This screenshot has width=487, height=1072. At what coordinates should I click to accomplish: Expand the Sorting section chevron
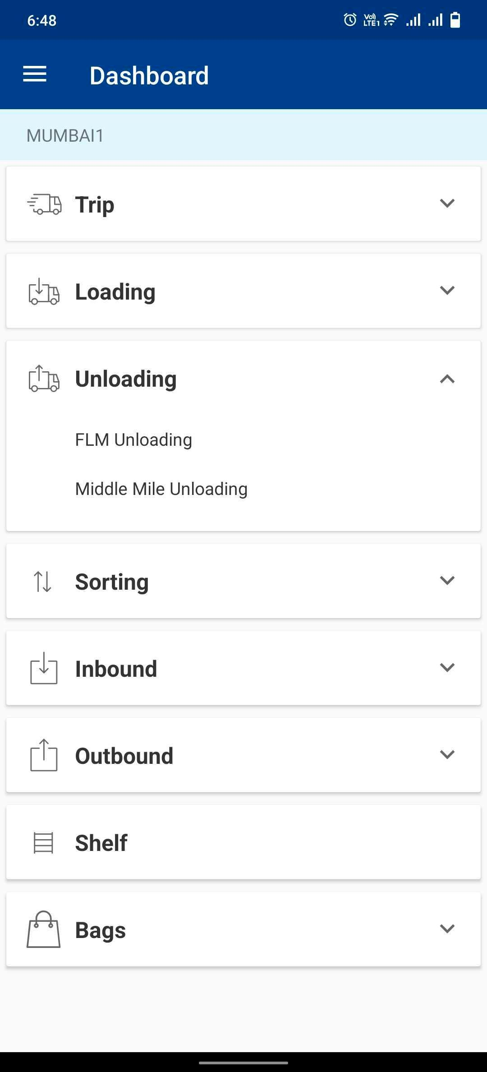click(x=447, y=580)
